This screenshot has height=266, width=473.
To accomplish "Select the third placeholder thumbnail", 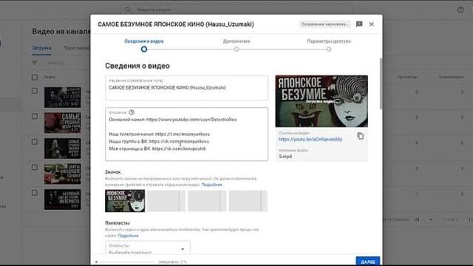I will click(207, 201).
